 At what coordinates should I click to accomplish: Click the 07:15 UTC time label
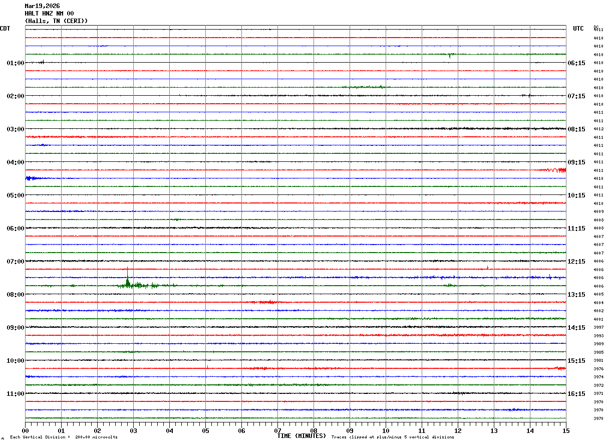tap(576, 96)
